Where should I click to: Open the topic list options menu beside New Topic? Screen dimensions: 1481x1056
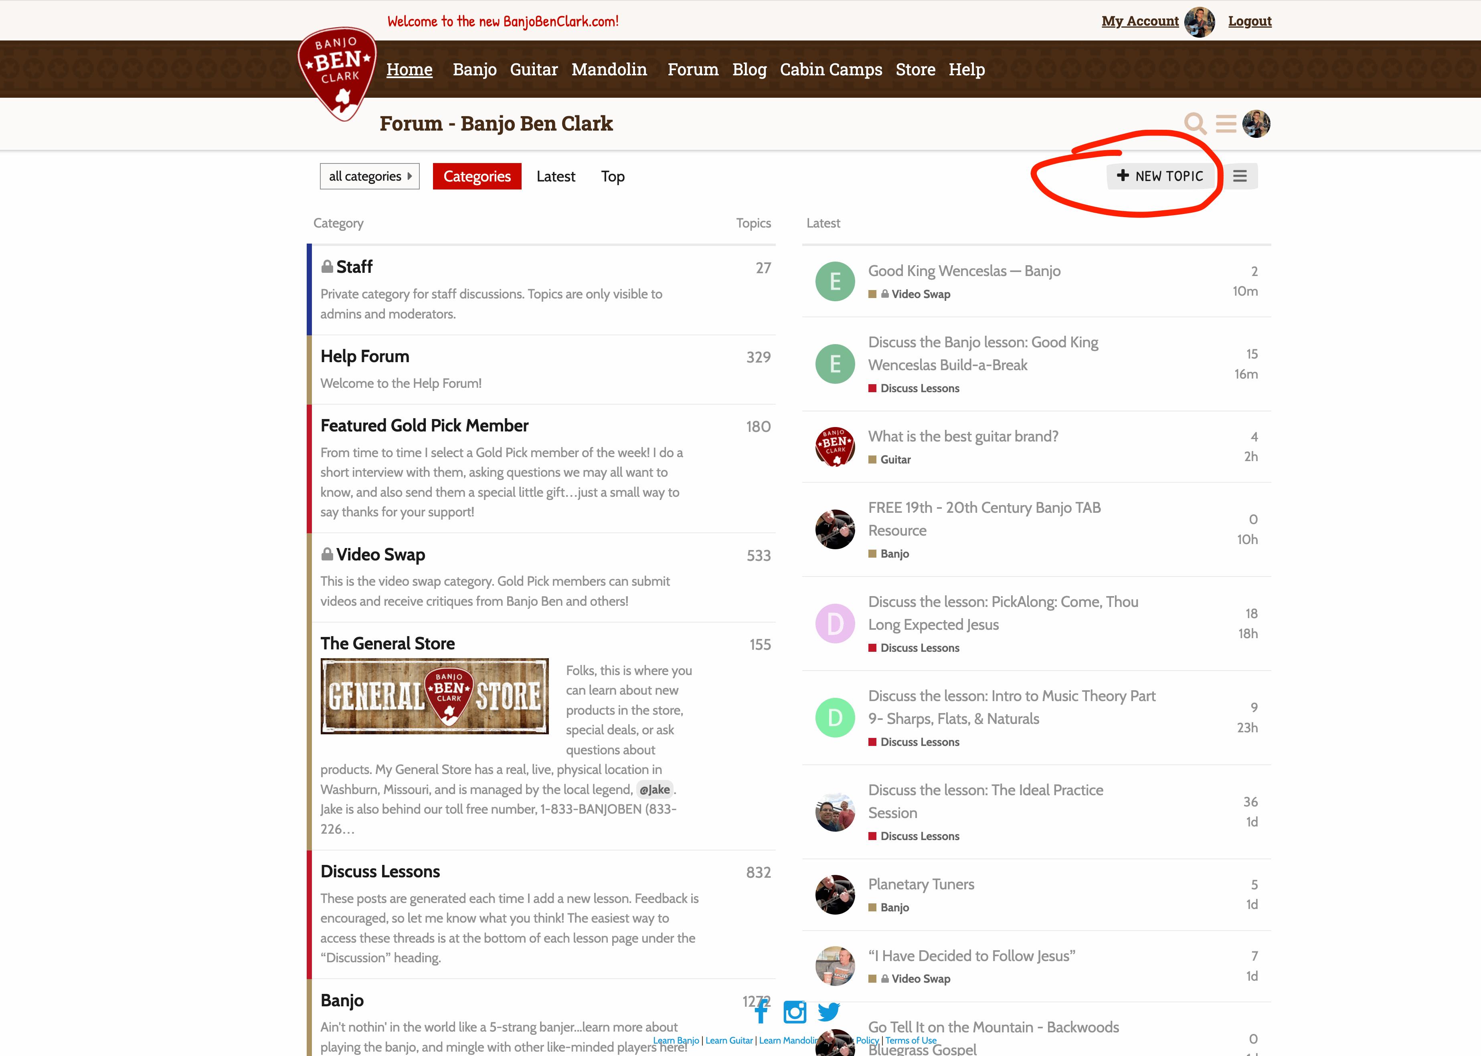pos(1240,176)
